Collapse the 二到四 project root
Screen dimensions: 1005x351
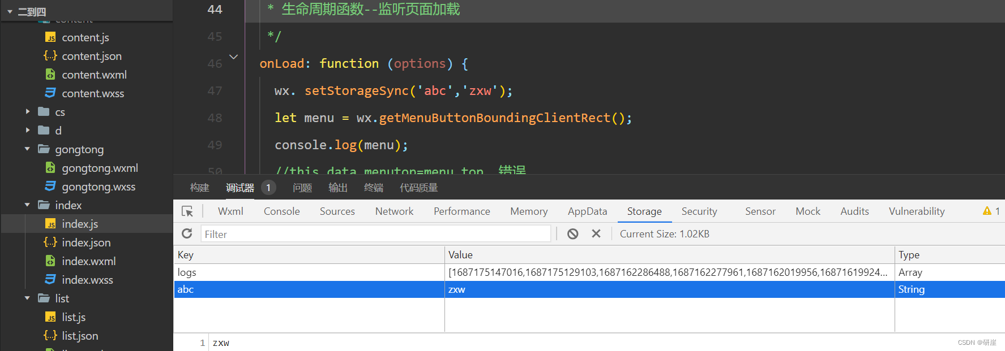(10, 11)
